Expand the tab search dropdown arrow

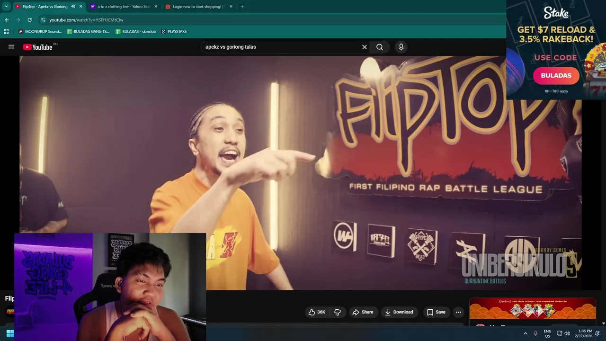(6, 7)
